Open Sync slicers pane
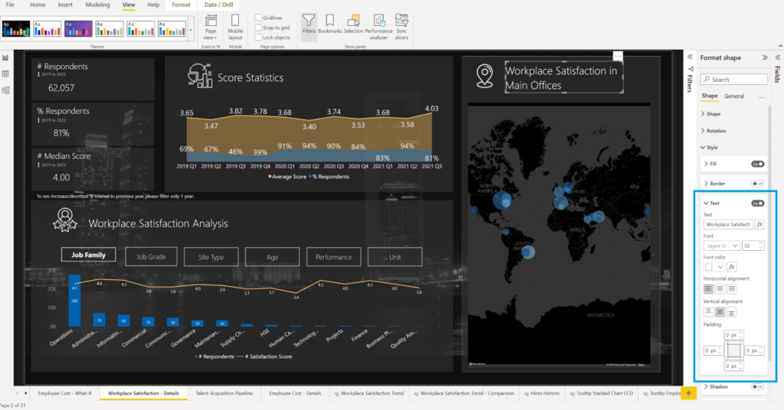Image resolution: width=784 pixels, height=410 pixels. click(401, 24)
